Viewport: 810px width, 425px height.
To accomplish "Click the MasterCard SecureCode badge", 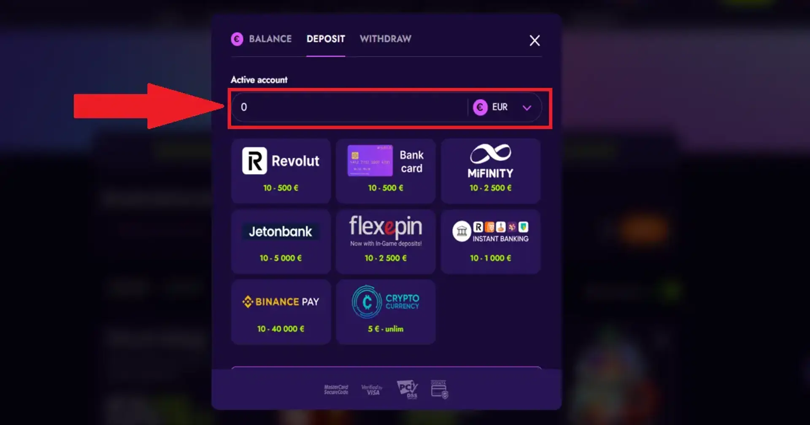I will (336, 390).
